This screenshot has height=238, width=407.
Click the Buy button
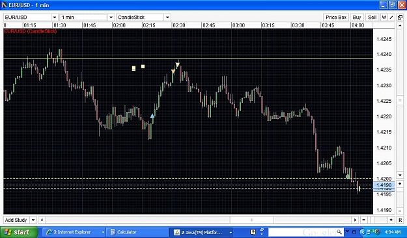pyautogui.click(x=357, y=18)
